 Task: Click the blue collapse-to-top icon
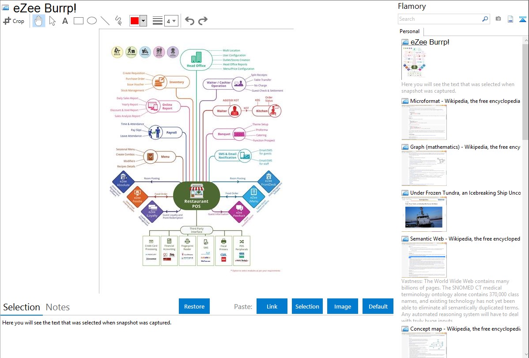522,19
